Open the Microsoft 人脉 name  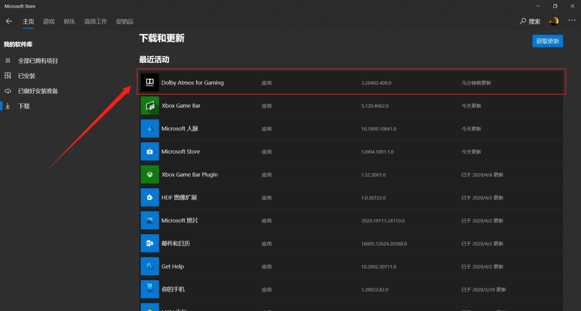point(180,129)
